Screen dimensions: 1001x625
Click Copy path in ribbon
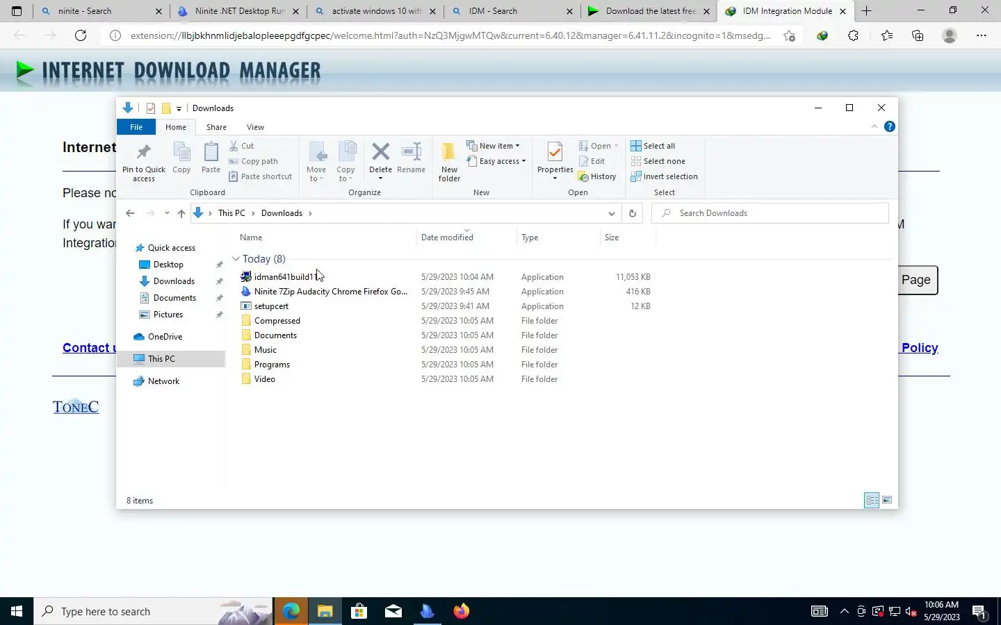(x=254, y=161)
